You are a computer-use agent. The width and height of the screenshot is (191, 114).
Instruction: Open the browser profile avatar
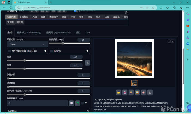click(3, 2)
